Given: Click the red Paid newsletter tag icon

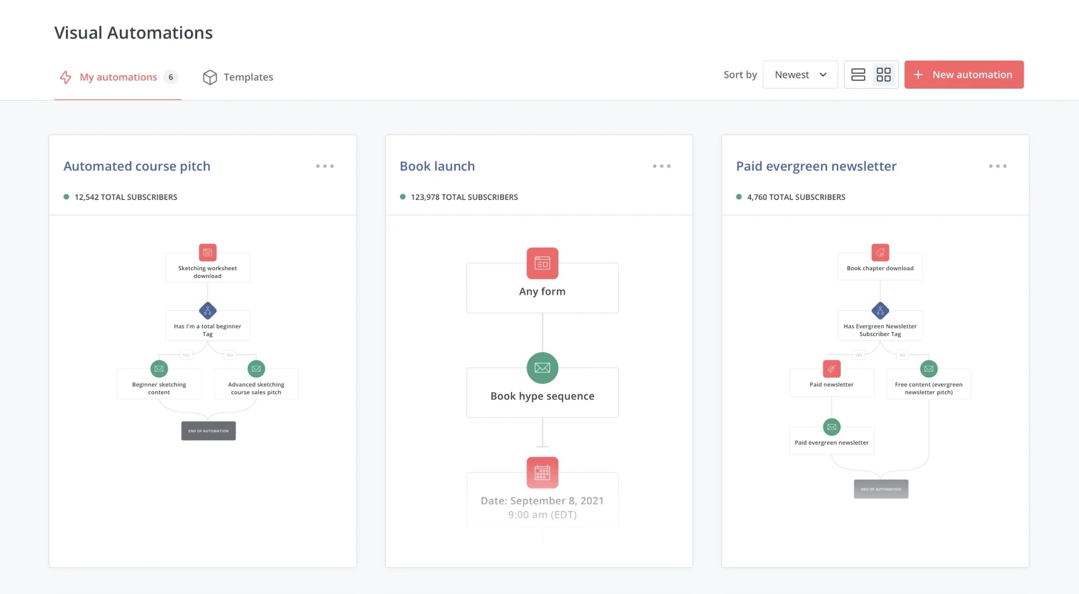Looking at the screenshot, I should (832, 369).
